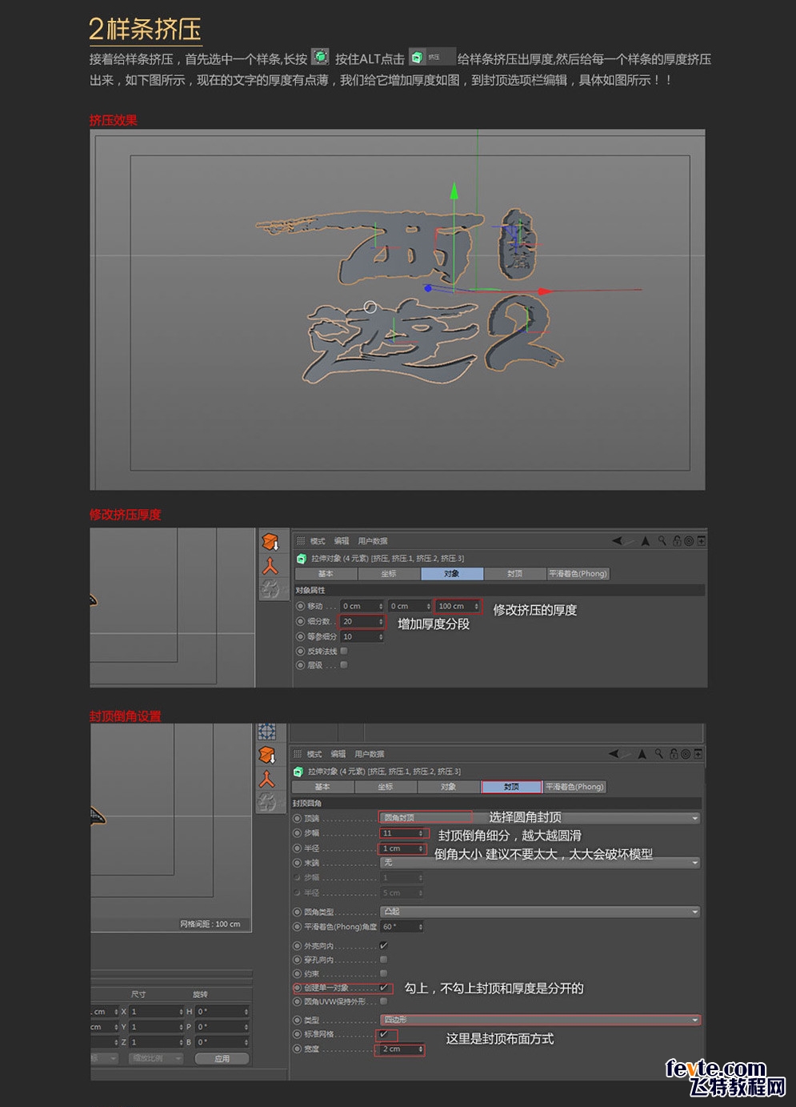Viewport: 796px width, 1107px height.
Task: Click the green Y-axis arrow in the viewport
Action: [x=454, y=191]
